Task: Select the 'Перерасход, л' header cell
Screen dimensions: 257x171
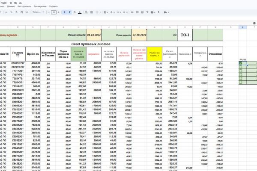Action: (200, 54)
